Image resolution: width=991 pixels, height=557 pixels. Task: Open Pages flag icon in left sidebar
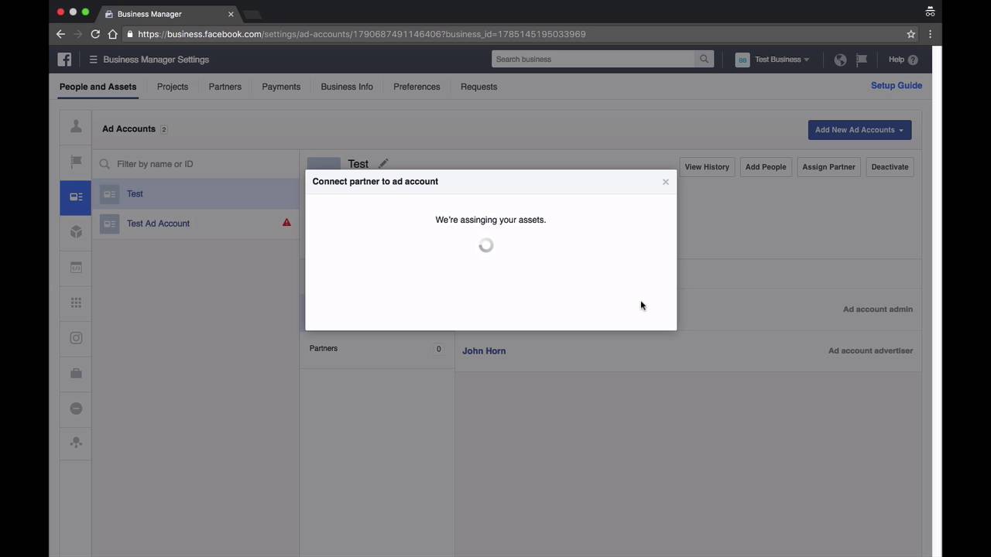coord(76,162)
